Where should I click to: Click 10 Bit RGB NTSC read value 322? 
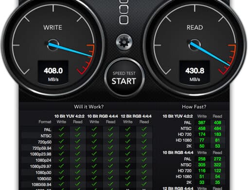click(x=217, y=165)
